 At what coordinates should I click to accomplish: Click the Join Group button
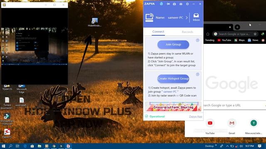[x=173, y=44]
